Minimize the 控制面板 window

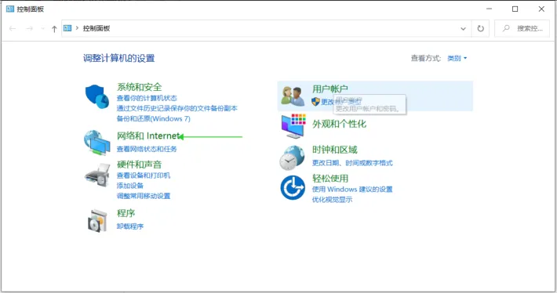490,9
